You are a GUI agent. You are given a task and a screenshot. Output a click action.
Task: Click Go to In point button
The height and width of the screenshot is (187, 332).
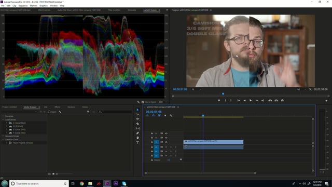pos(239,100)
